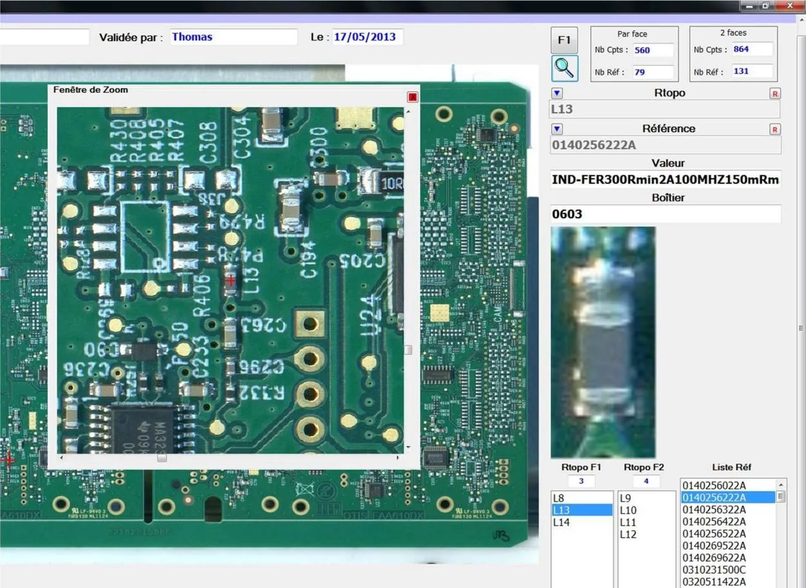Click the F1 face button
Screen dimensions: 806x588
pyautogui.click(x=564, y=40)
